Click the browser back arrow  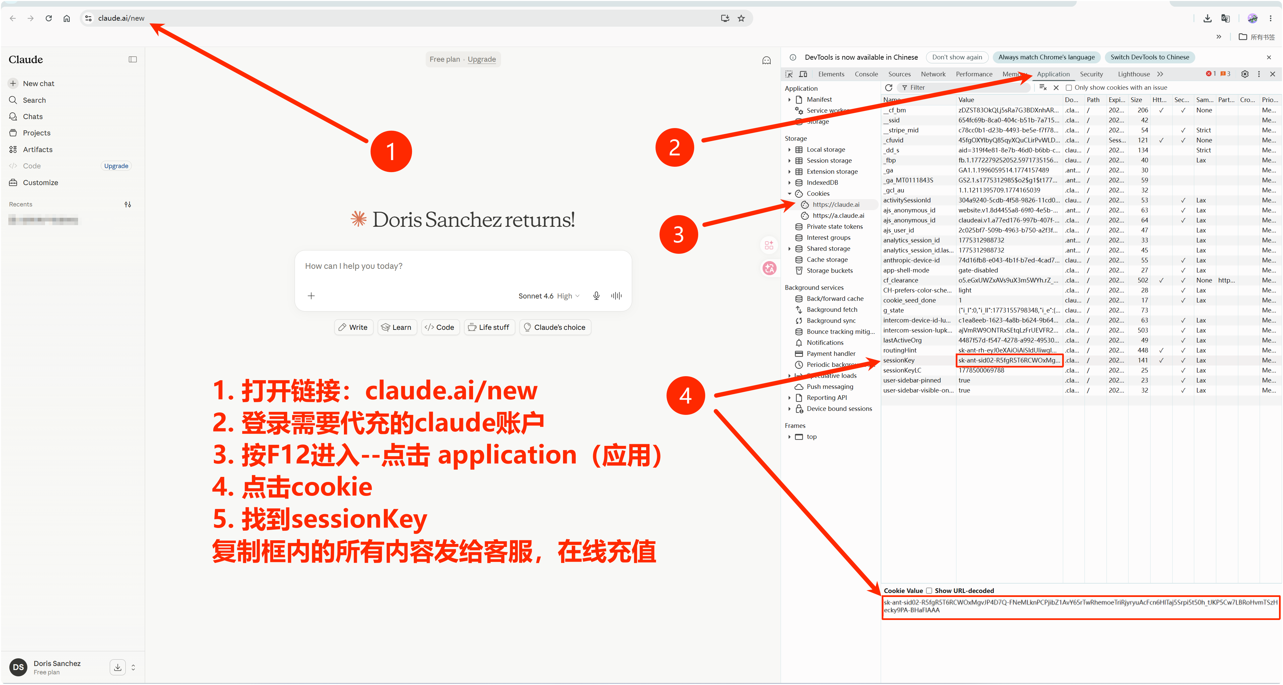[x=13, y=18]
